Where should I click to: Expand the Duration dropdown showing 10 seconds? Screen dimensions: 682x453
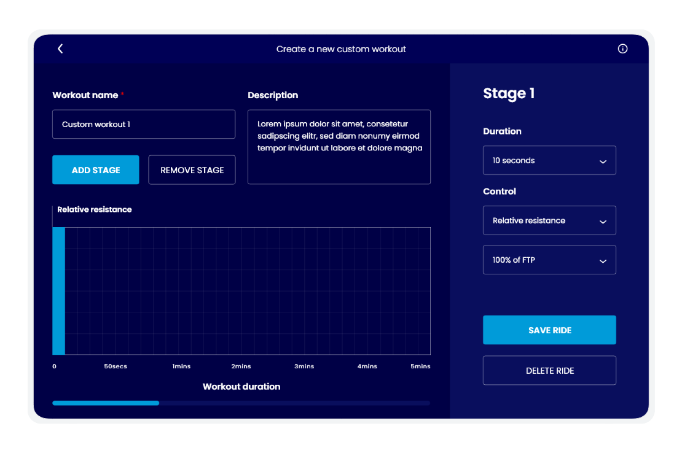point(549,160)
